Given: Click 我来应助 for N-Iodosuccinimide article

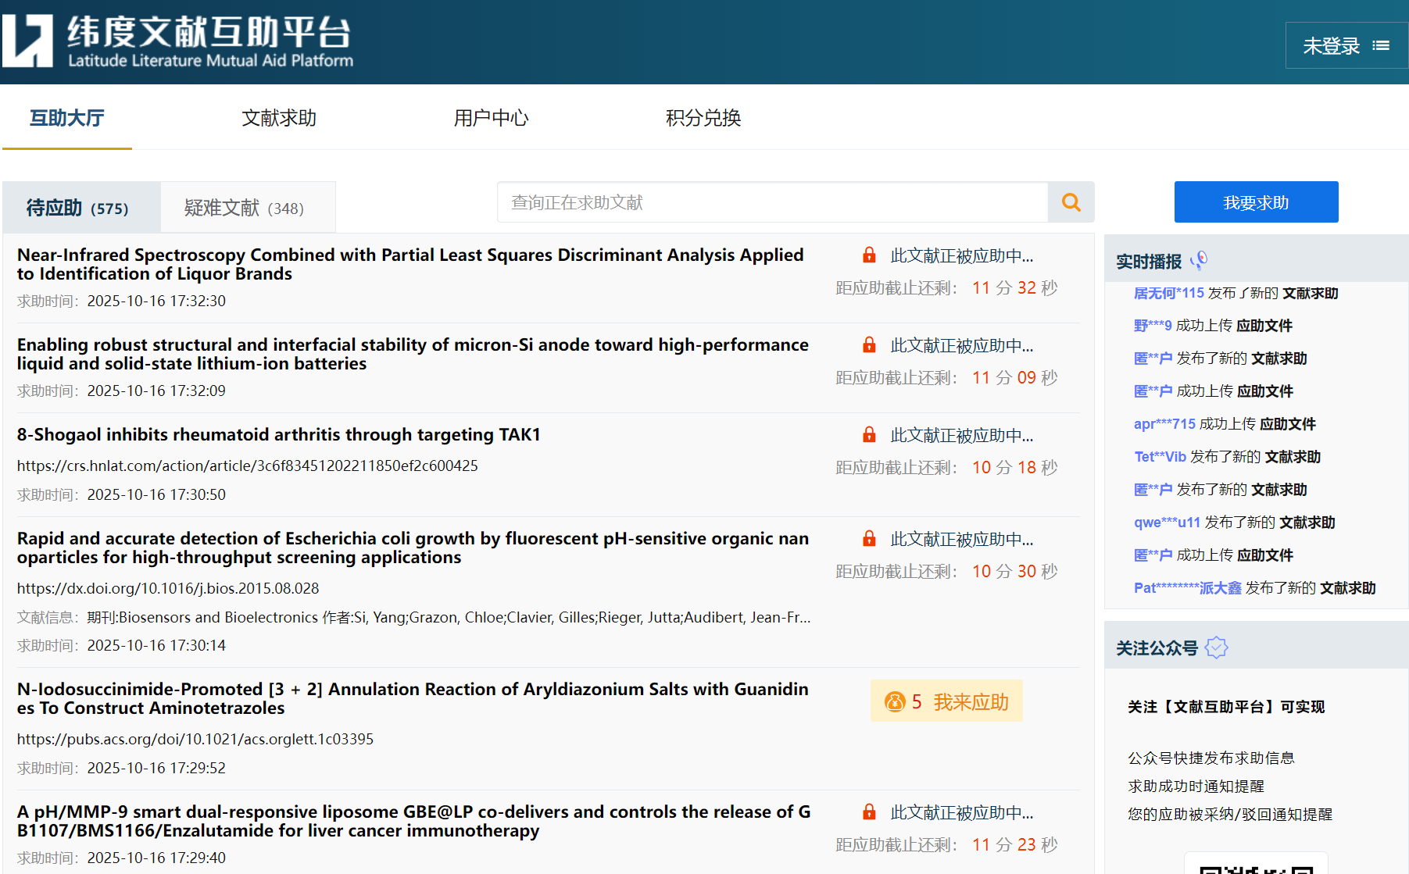Looking at the screenshot, I should pos(969,701).
